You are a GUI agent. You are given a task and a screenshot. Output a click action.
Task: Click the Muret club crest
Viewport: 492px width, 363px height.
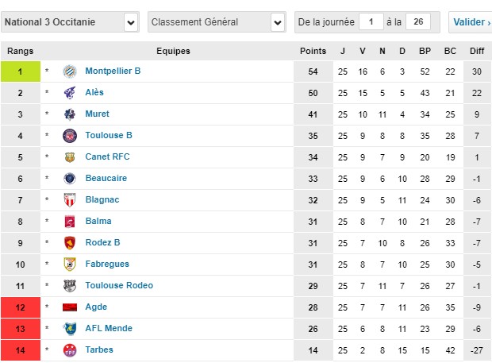[70, 114]
